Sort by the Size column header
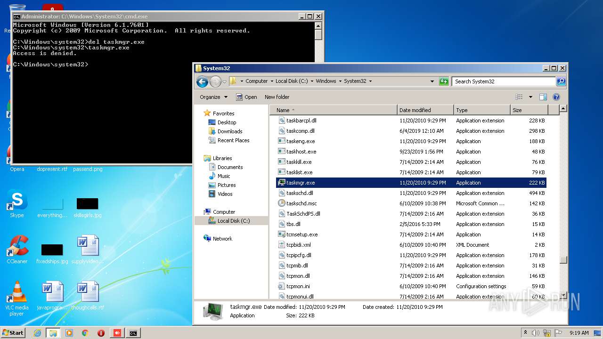Screen dimensions: 603x339 (529, 110)
